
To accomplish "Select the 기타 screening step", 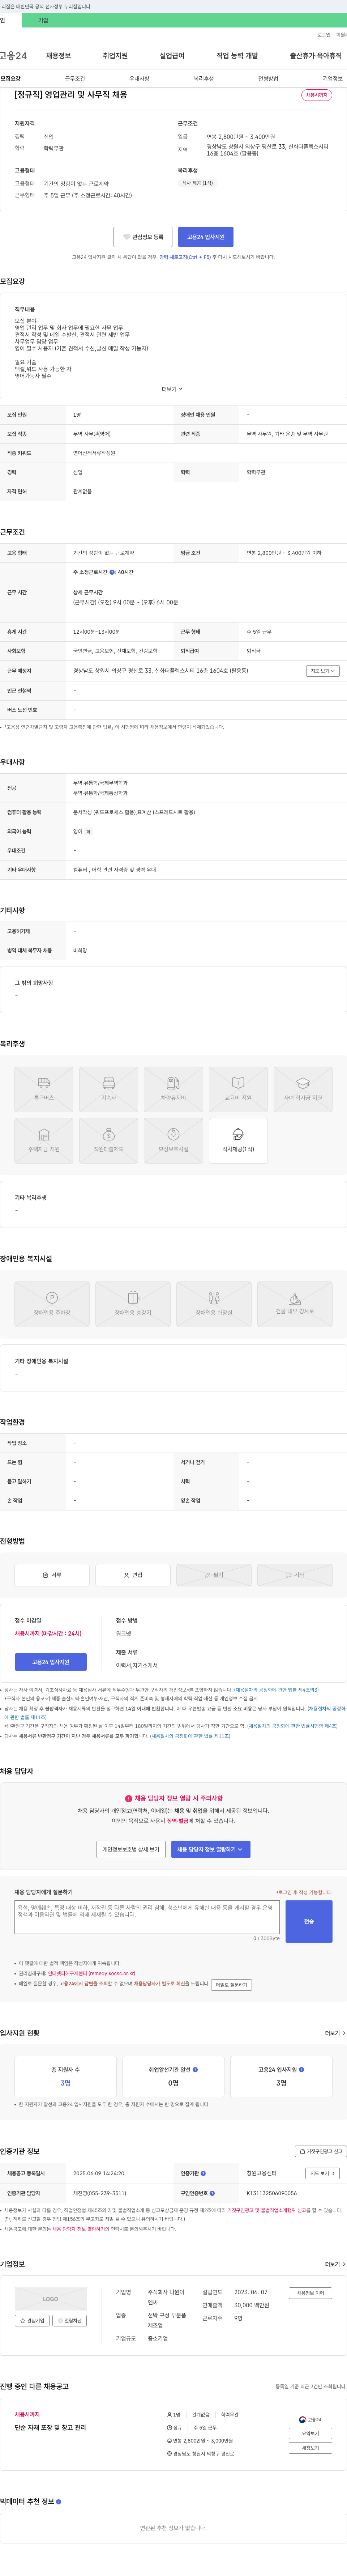I will click(295, 1575).
